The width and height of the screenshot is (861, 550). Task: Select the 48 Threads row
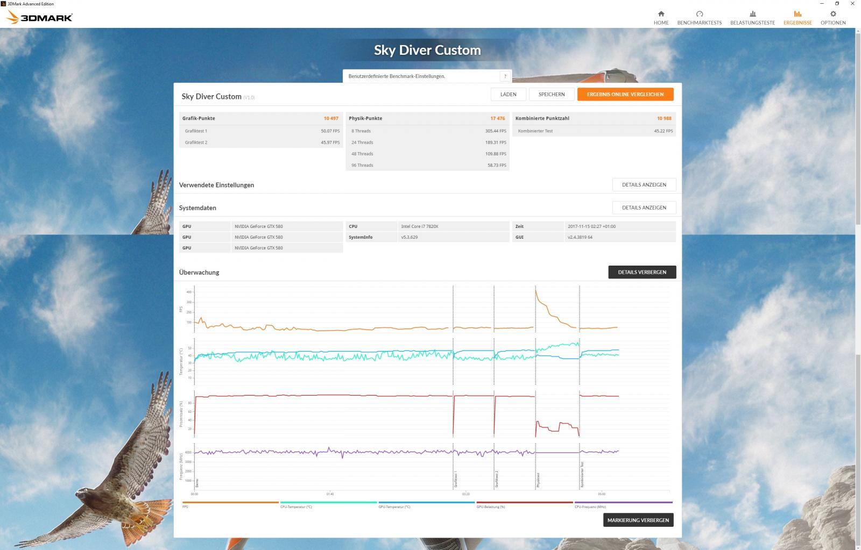point(427,154)
